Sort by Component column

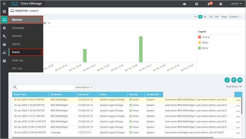click(x=154, y=95)
